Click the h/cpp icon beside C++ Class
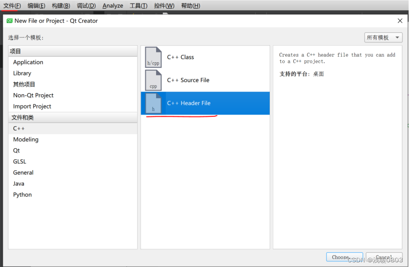This screenshot has width=409, height=267. [x=153, y=57]
